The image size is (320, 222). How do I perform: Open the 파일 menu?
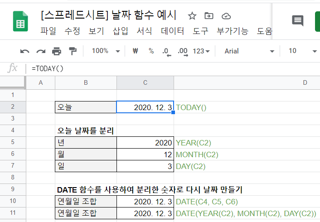tap(48, 31)
